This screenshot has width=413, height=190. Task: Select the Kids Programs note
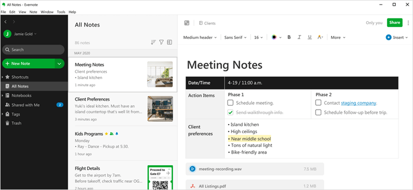click(x=123, y=144)
